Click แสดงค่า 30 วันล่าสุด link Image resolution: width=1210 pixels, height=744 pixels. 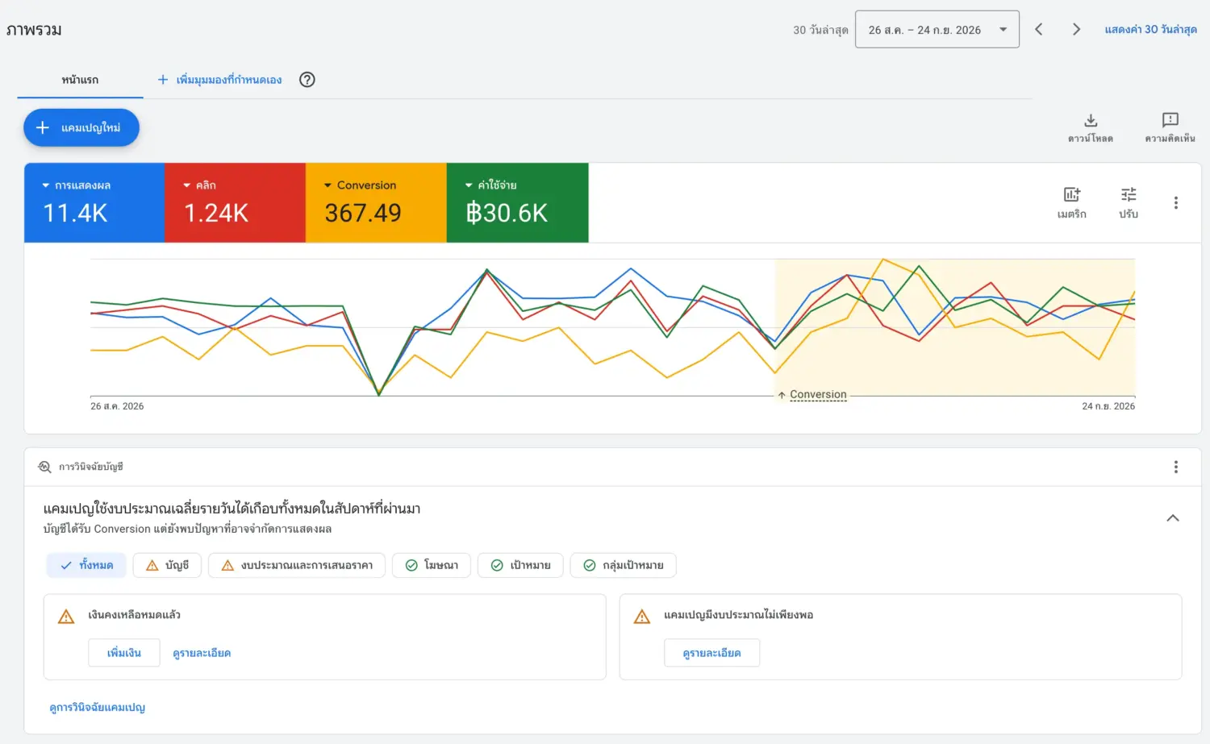1150,30
